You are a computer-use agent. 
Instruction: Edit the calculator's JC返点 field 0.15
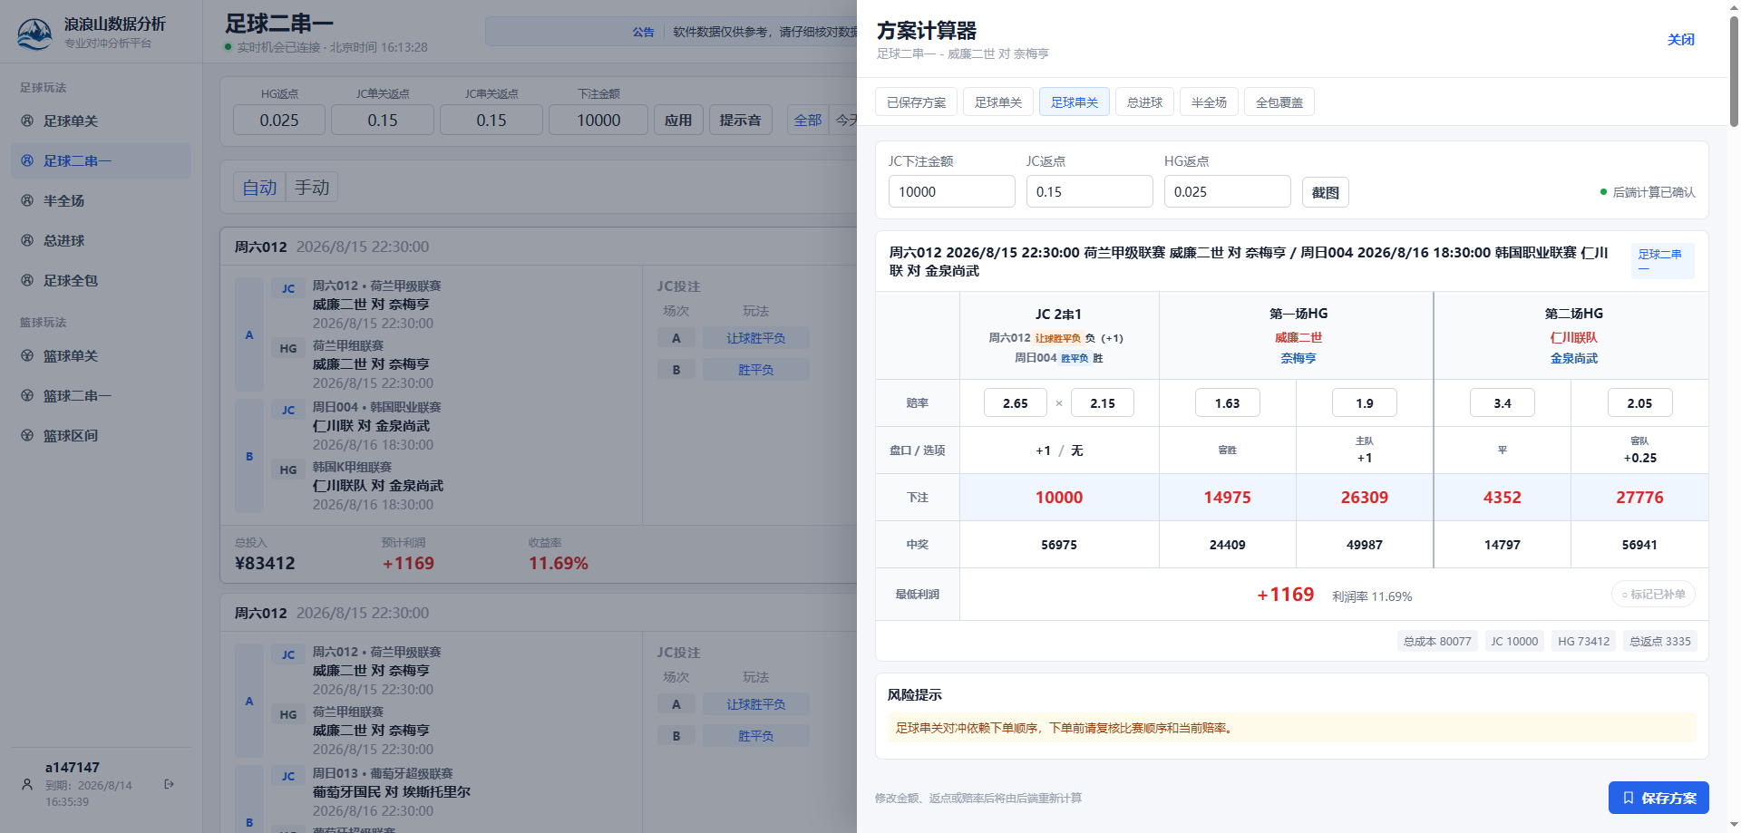(x=1090, y=192)
